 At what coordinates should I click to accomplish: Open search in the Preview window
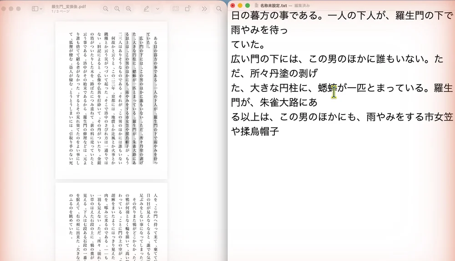(219, 9)
